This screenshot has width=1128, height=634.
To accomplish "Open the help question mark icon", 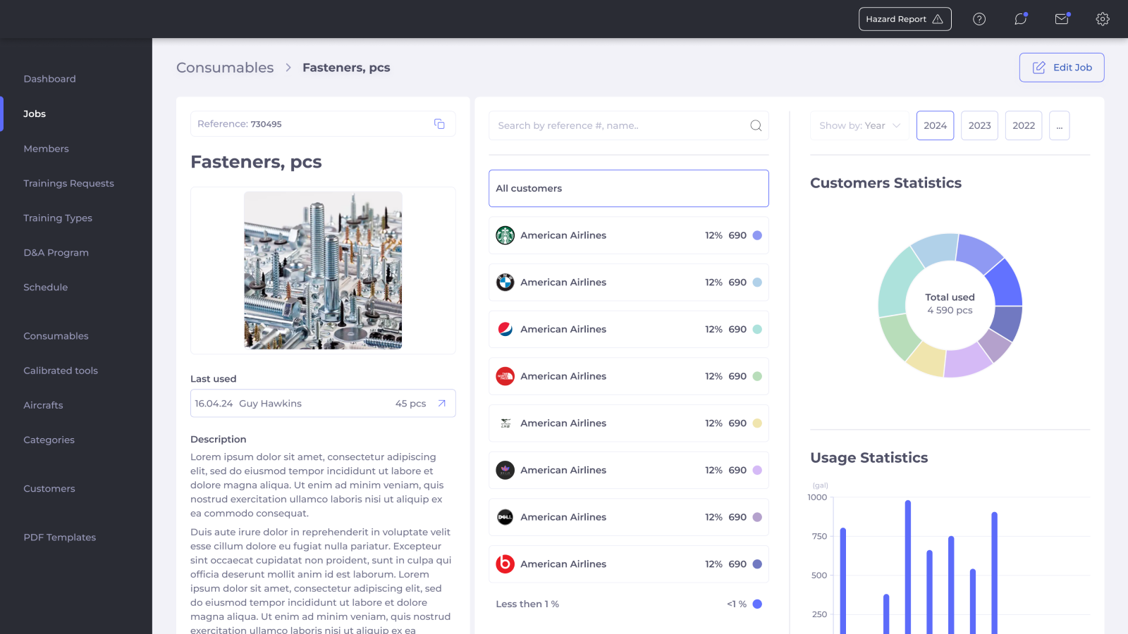I will pyautogui.click(x=979, y=19).
